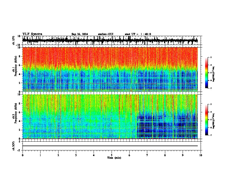Click the "Time (min)" x-axis label
Screen dimensions: 226x174
[x=114, y=158]
